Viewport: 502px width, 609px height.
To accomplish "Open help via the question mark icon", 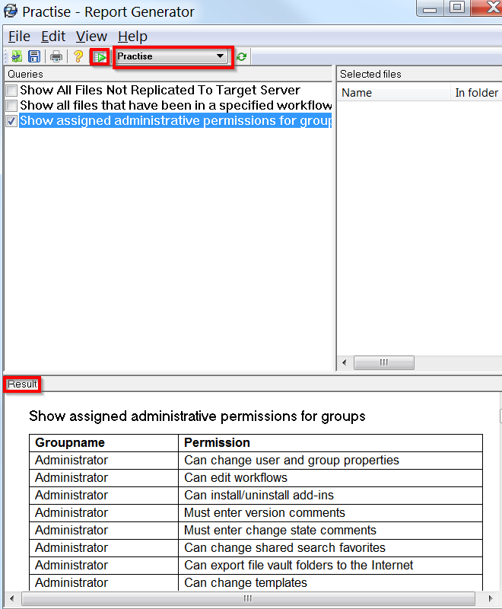I will pyautogui.click(x=78, y=56).
